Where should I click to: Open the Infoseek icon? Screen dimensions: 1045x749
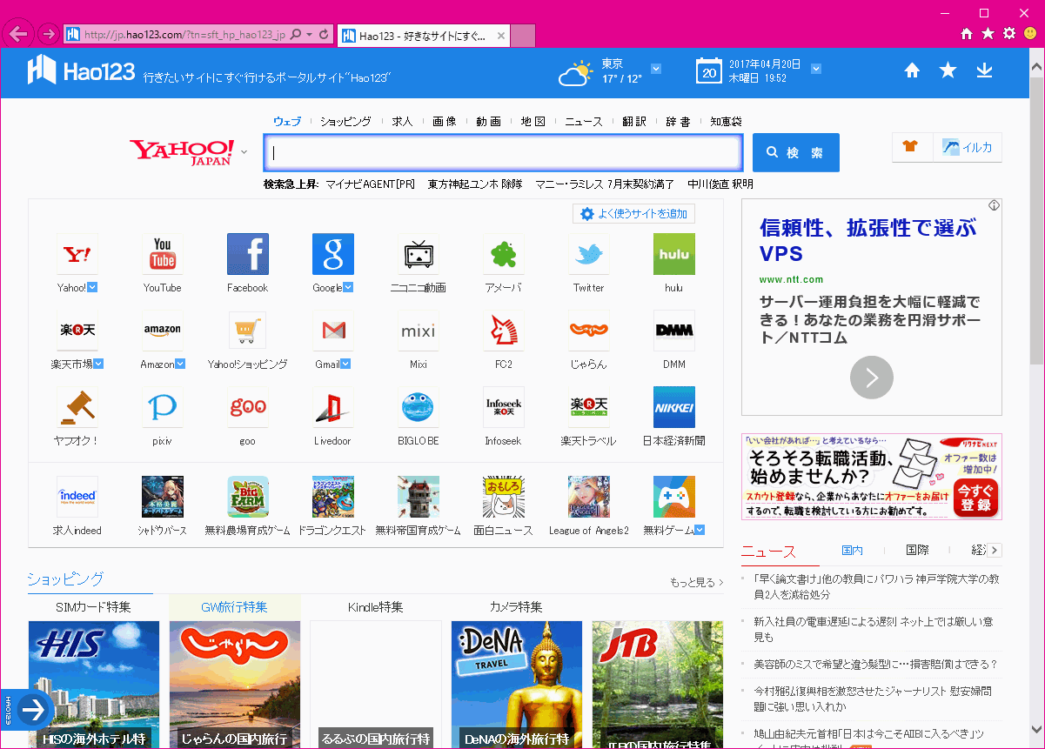[x=504, y=407]
